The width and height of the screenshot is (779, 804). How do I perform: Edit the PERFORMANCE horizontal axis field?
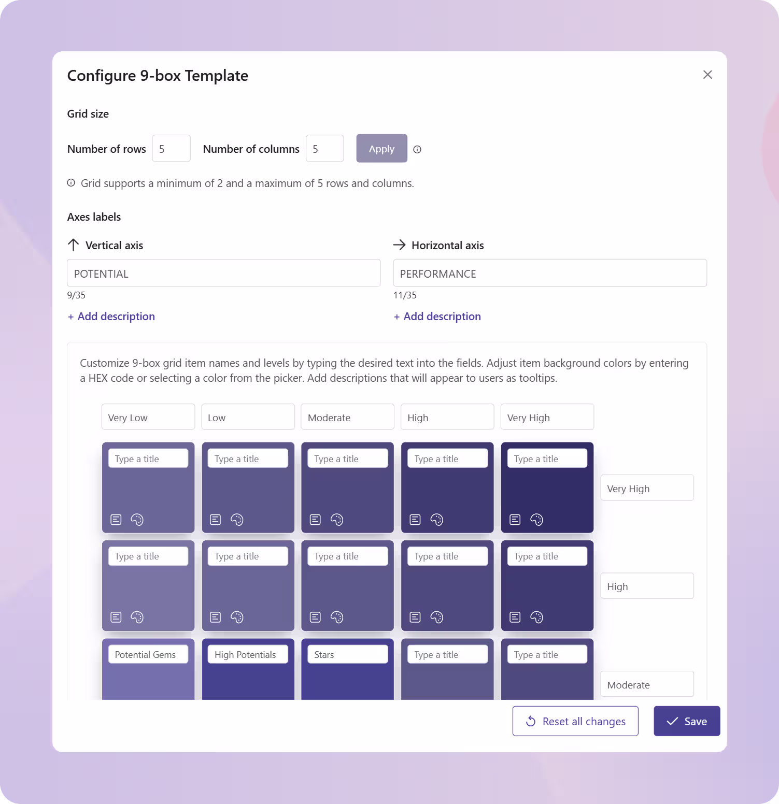point(550,273)
